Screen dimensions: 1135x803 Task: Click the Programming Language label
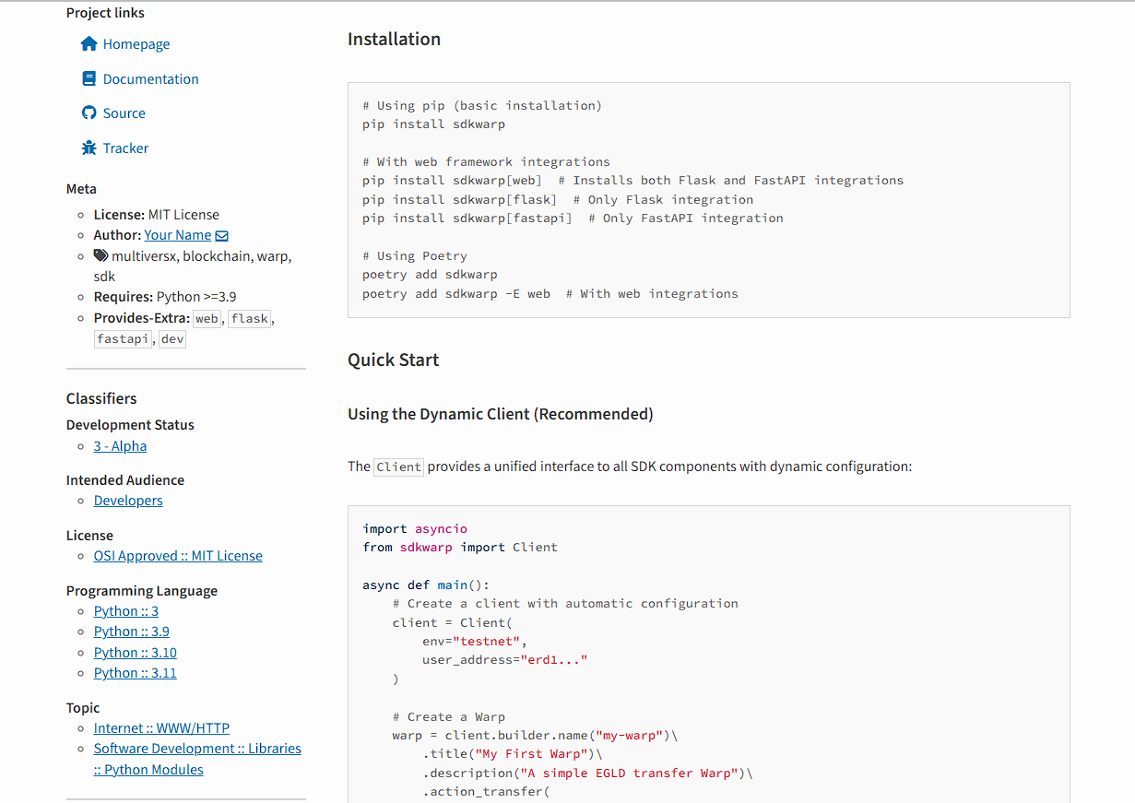(142, 591)
